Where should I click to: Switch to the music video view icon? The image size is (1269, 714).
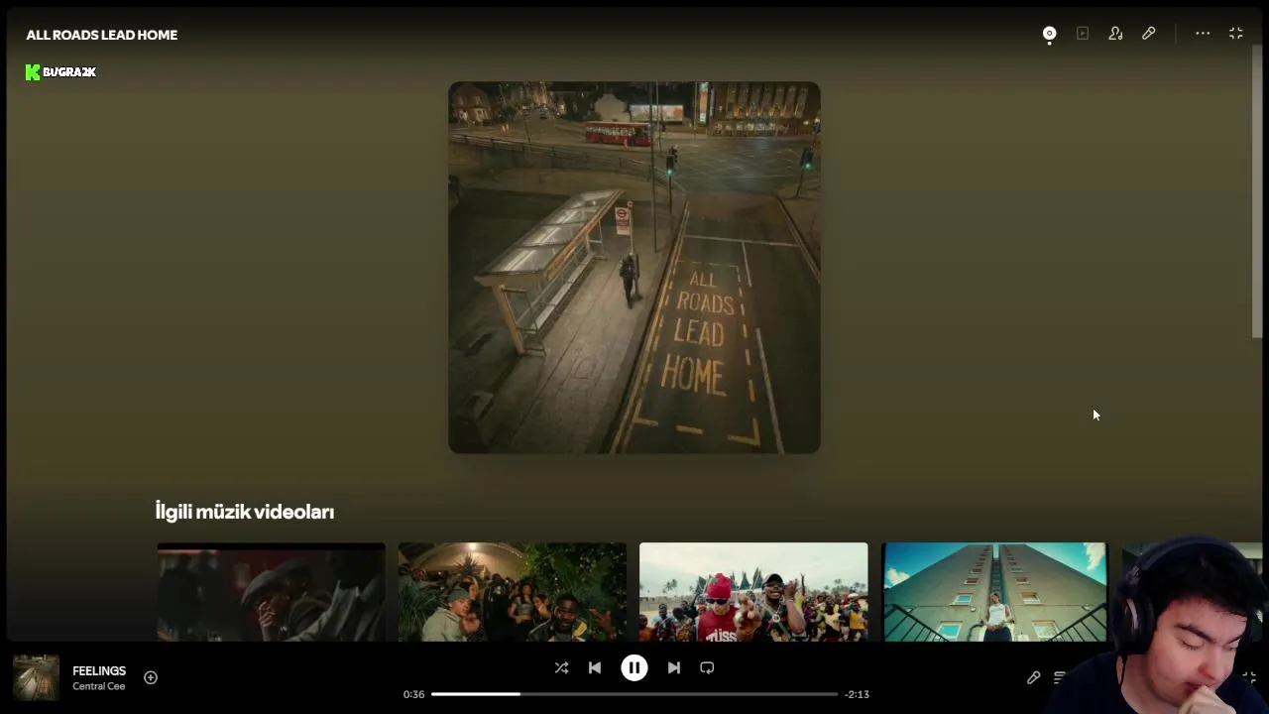[1083, 34]
